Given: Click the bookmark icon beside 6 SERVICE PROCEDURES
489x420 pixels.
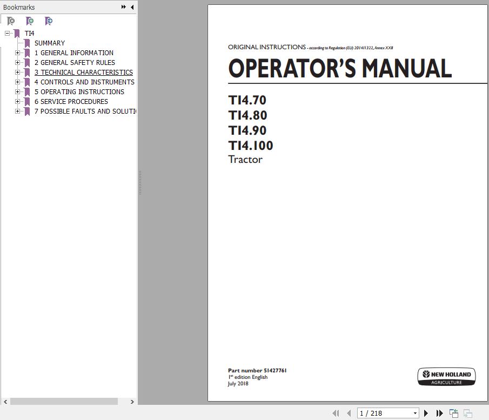Looking at the screenshot, I should [x=27, y=102].
